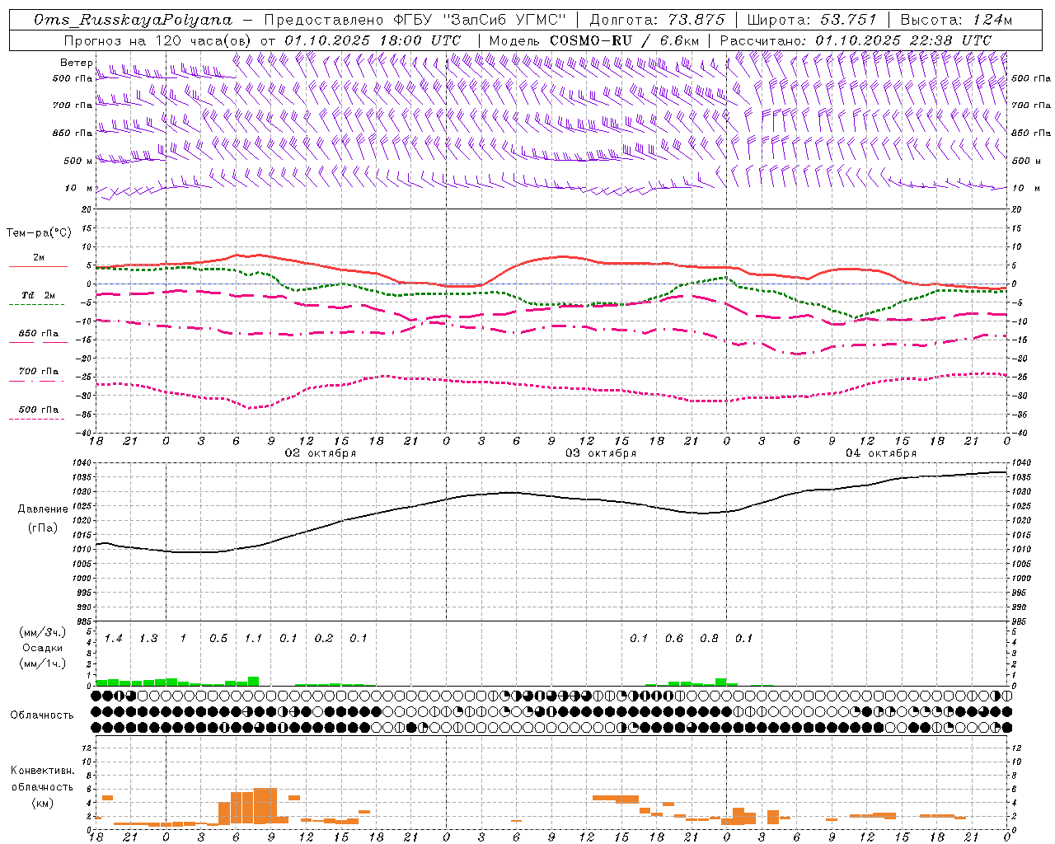The width and height of the screenshot is (1055, 844).
Task: Click the Тем-ра(°C) axis label
Action: pyautogui.click(x=39, y=233)
